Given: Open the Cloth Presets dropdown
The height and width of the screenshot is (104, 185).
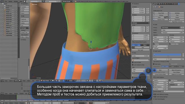Looking at the screenshot, I should (171, 27).
